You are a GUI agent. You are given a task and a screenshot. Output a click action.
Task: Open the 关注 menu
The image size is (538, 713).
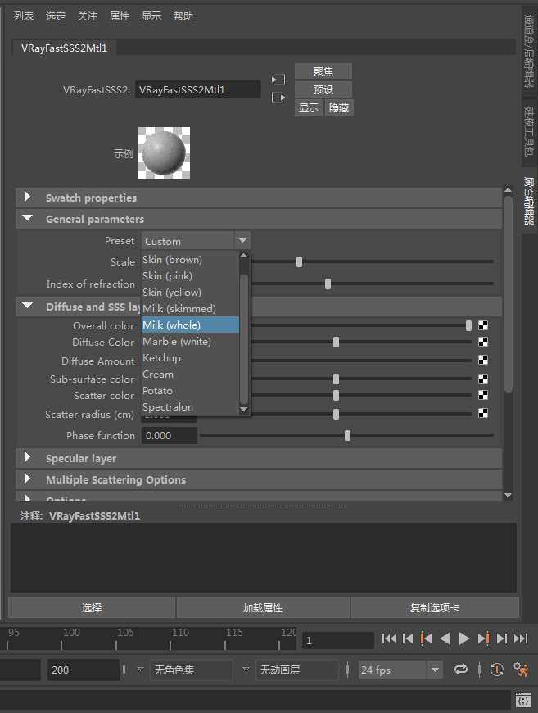[x=88, y=16]
